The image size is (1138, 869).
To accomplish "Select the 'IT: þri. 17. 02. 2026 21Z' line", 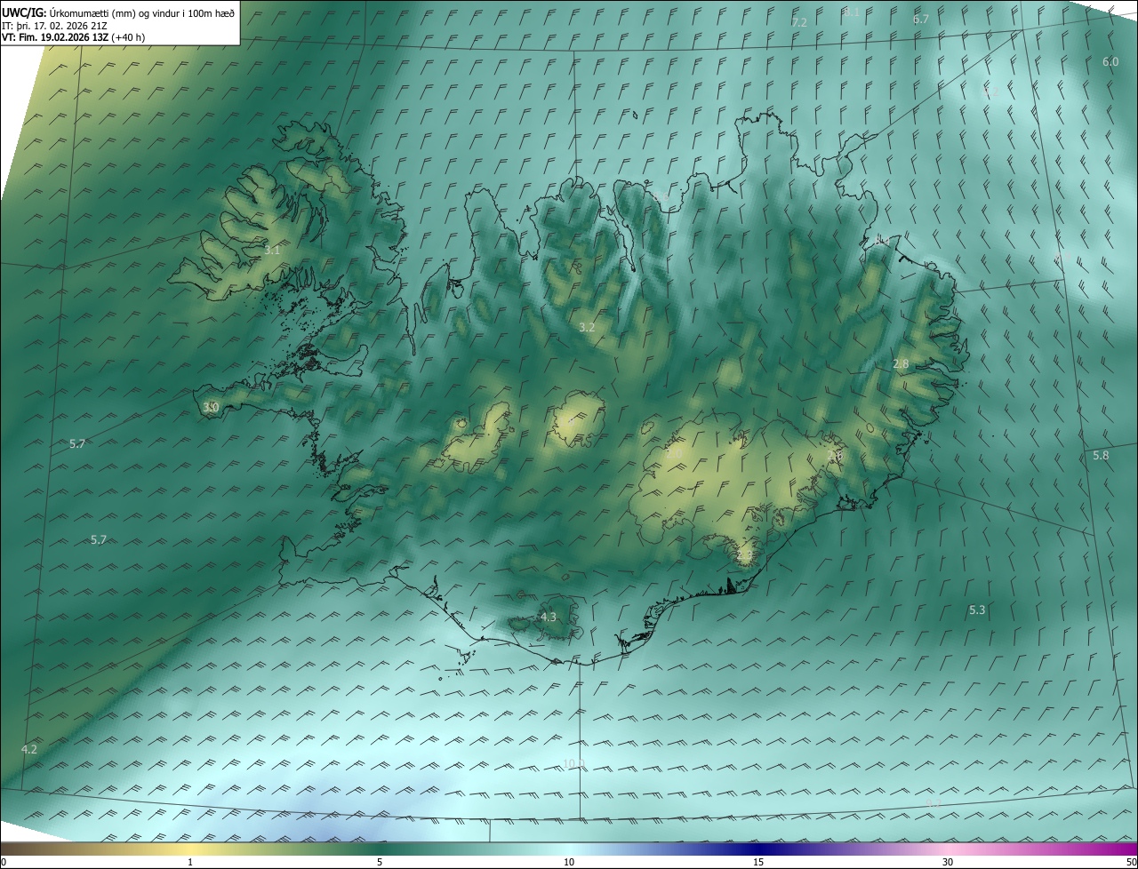I will coord(54,26).
